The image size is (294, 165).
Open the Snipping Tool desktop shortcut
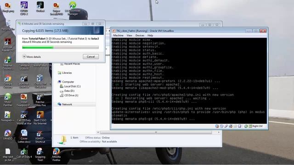tap(40, 154)
